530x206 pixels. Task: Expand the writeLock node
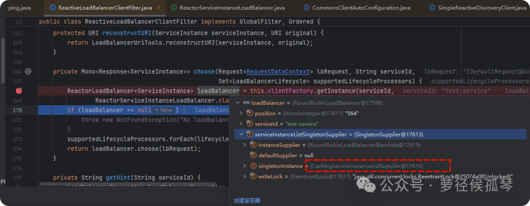[245, 176]
